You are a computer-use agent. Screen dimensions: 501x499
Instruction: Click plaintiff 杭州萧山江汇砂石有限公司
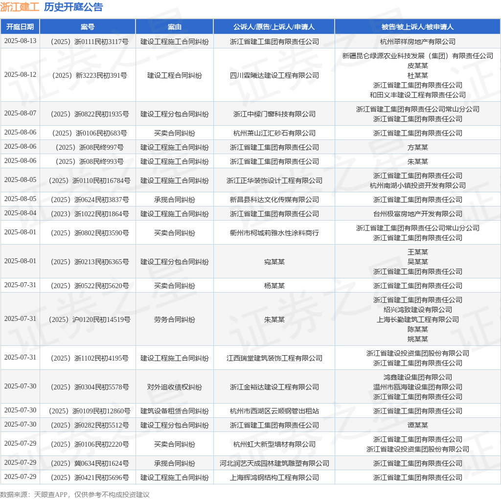click(x=274, y=133)
